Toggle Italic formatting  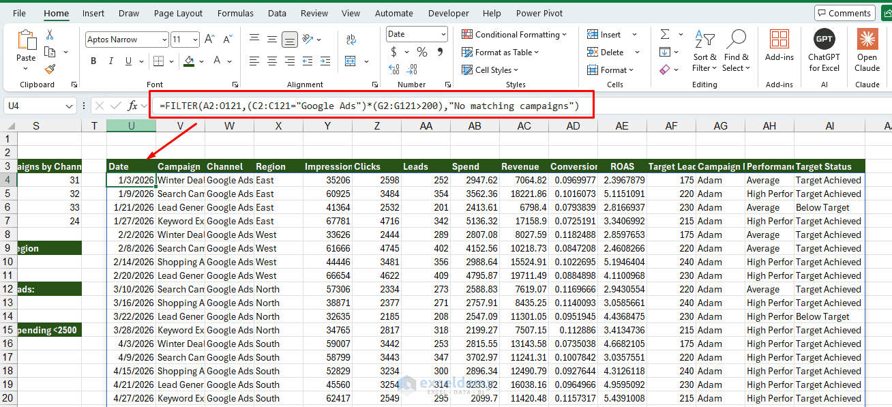(110, 61)
